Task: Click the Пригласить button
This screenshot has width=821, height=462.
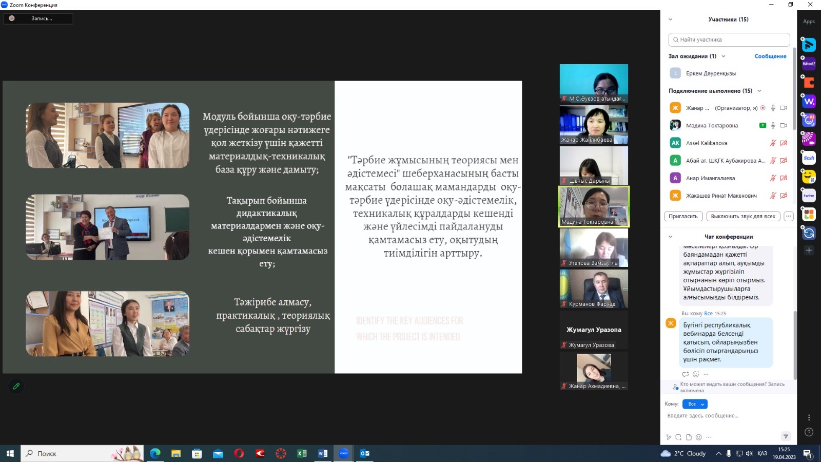Action: click(683, 217)
